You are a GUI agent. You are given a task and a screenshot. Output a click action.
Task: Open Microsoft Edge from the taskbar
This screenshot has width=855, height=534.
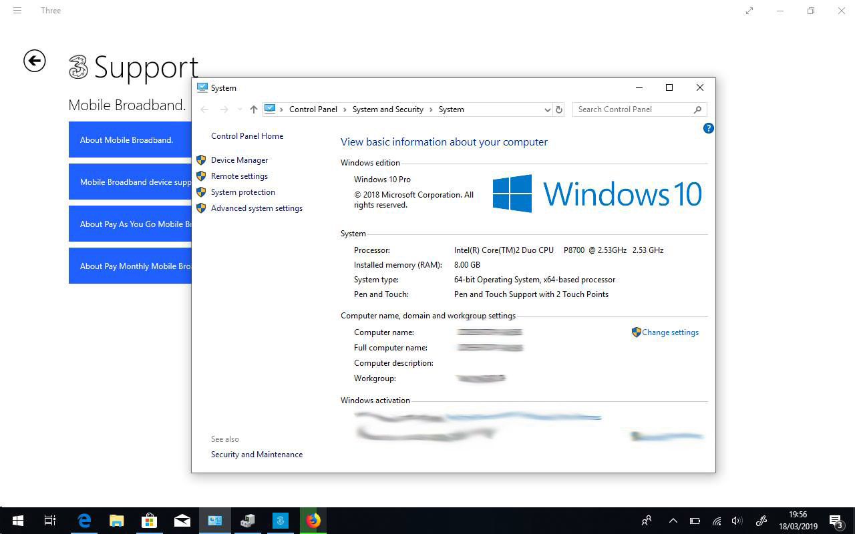(x=84, y=521)
